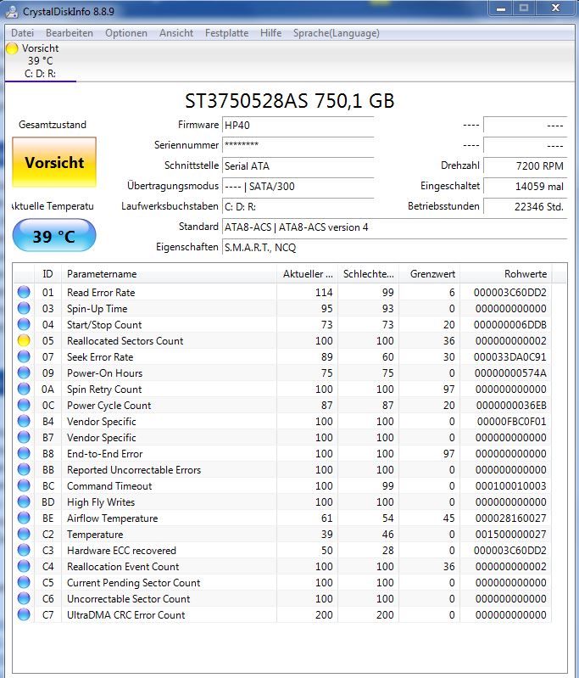Click the ST3750528AS 750,1 GB disk title
Screen dimensions: 579x678
[x=290, y=101]
